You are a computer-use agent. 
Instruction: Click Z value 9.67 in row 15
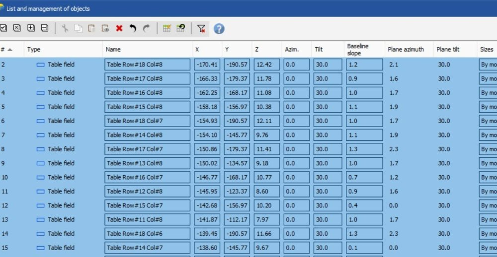266,248
